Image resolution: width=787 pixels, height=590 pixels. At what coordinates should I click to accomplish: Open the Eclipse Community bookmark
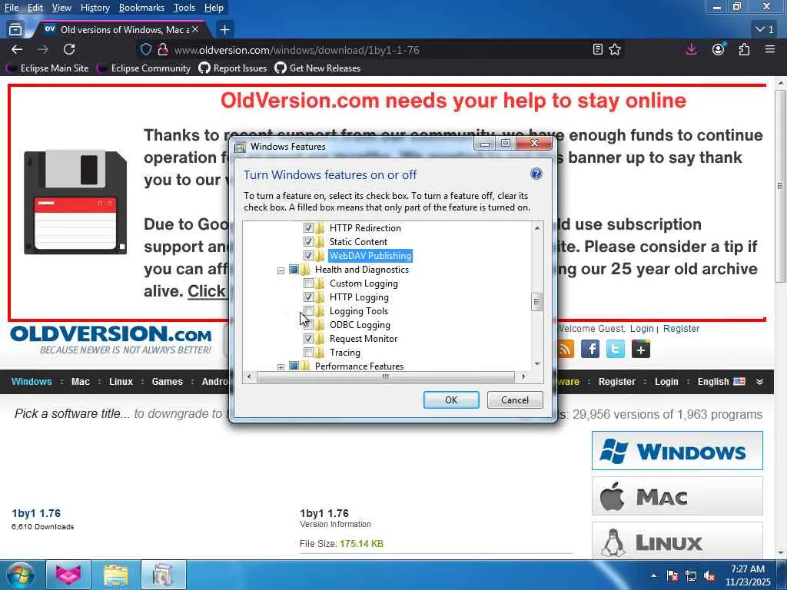click(x=144, y=68)
